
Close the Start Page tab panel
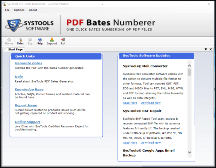point(211,49)
